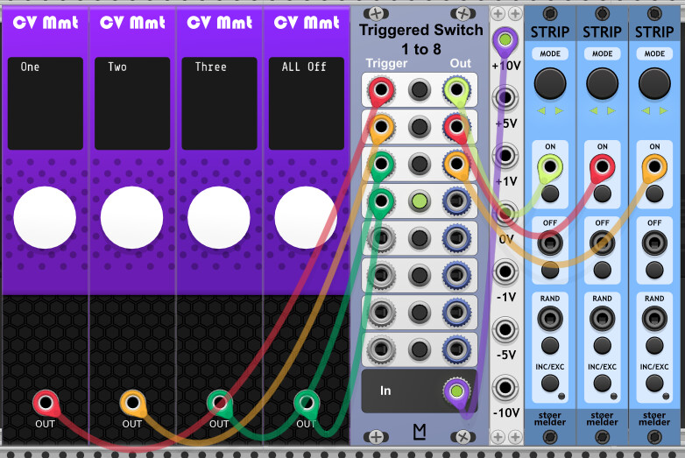Screen dimensions: 685x458
Task: Click RAND jack on third STRIP
Action: pyautogui.click(x=654, y=319)
